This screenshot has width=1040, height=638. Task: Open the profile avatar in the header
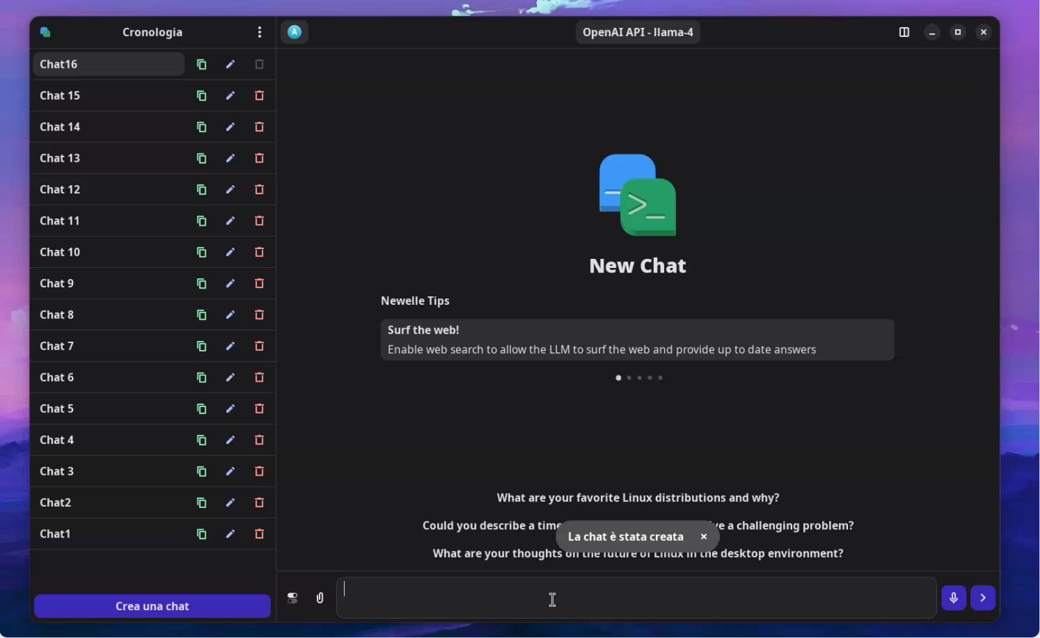pos(294,32)
